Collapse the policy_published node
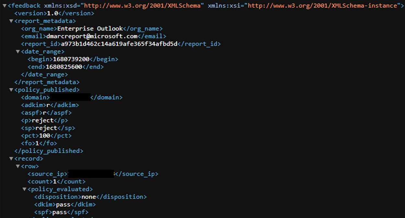 [11, 90]
